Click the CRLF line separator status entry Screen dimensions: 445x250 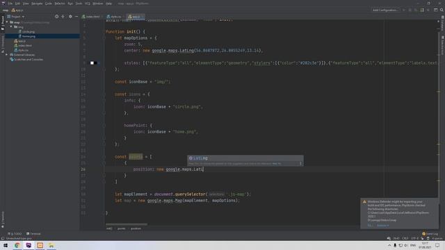(x=405, y=238)
